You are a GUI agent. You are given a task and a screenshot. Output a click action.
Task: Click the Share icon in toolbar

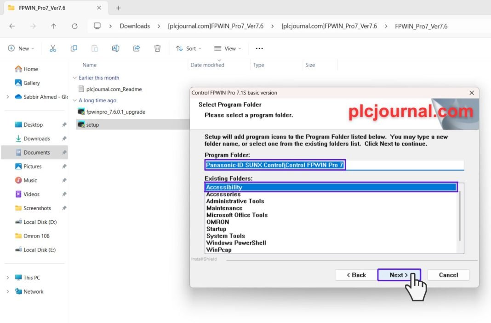137,48
